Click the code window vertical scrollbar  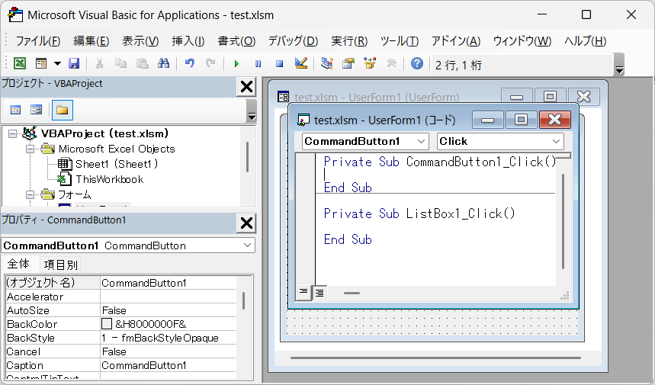563,221
